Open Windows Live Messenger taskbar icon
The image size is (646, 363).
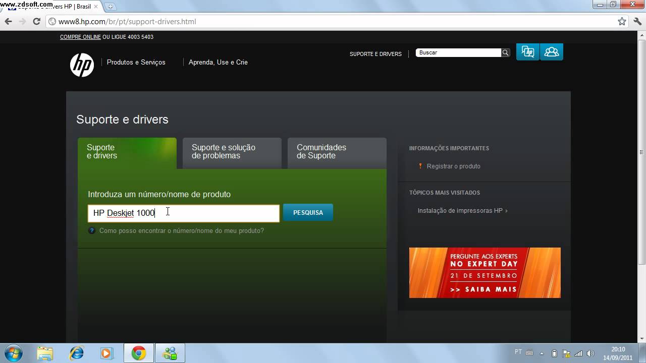click(x=170, y=353)
